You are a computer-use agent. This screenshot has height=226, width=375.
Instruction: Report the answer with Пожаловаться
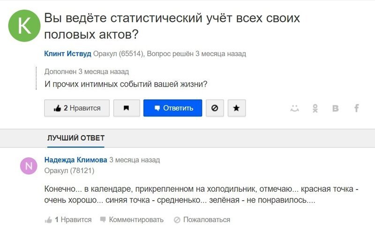coord(202,219)
